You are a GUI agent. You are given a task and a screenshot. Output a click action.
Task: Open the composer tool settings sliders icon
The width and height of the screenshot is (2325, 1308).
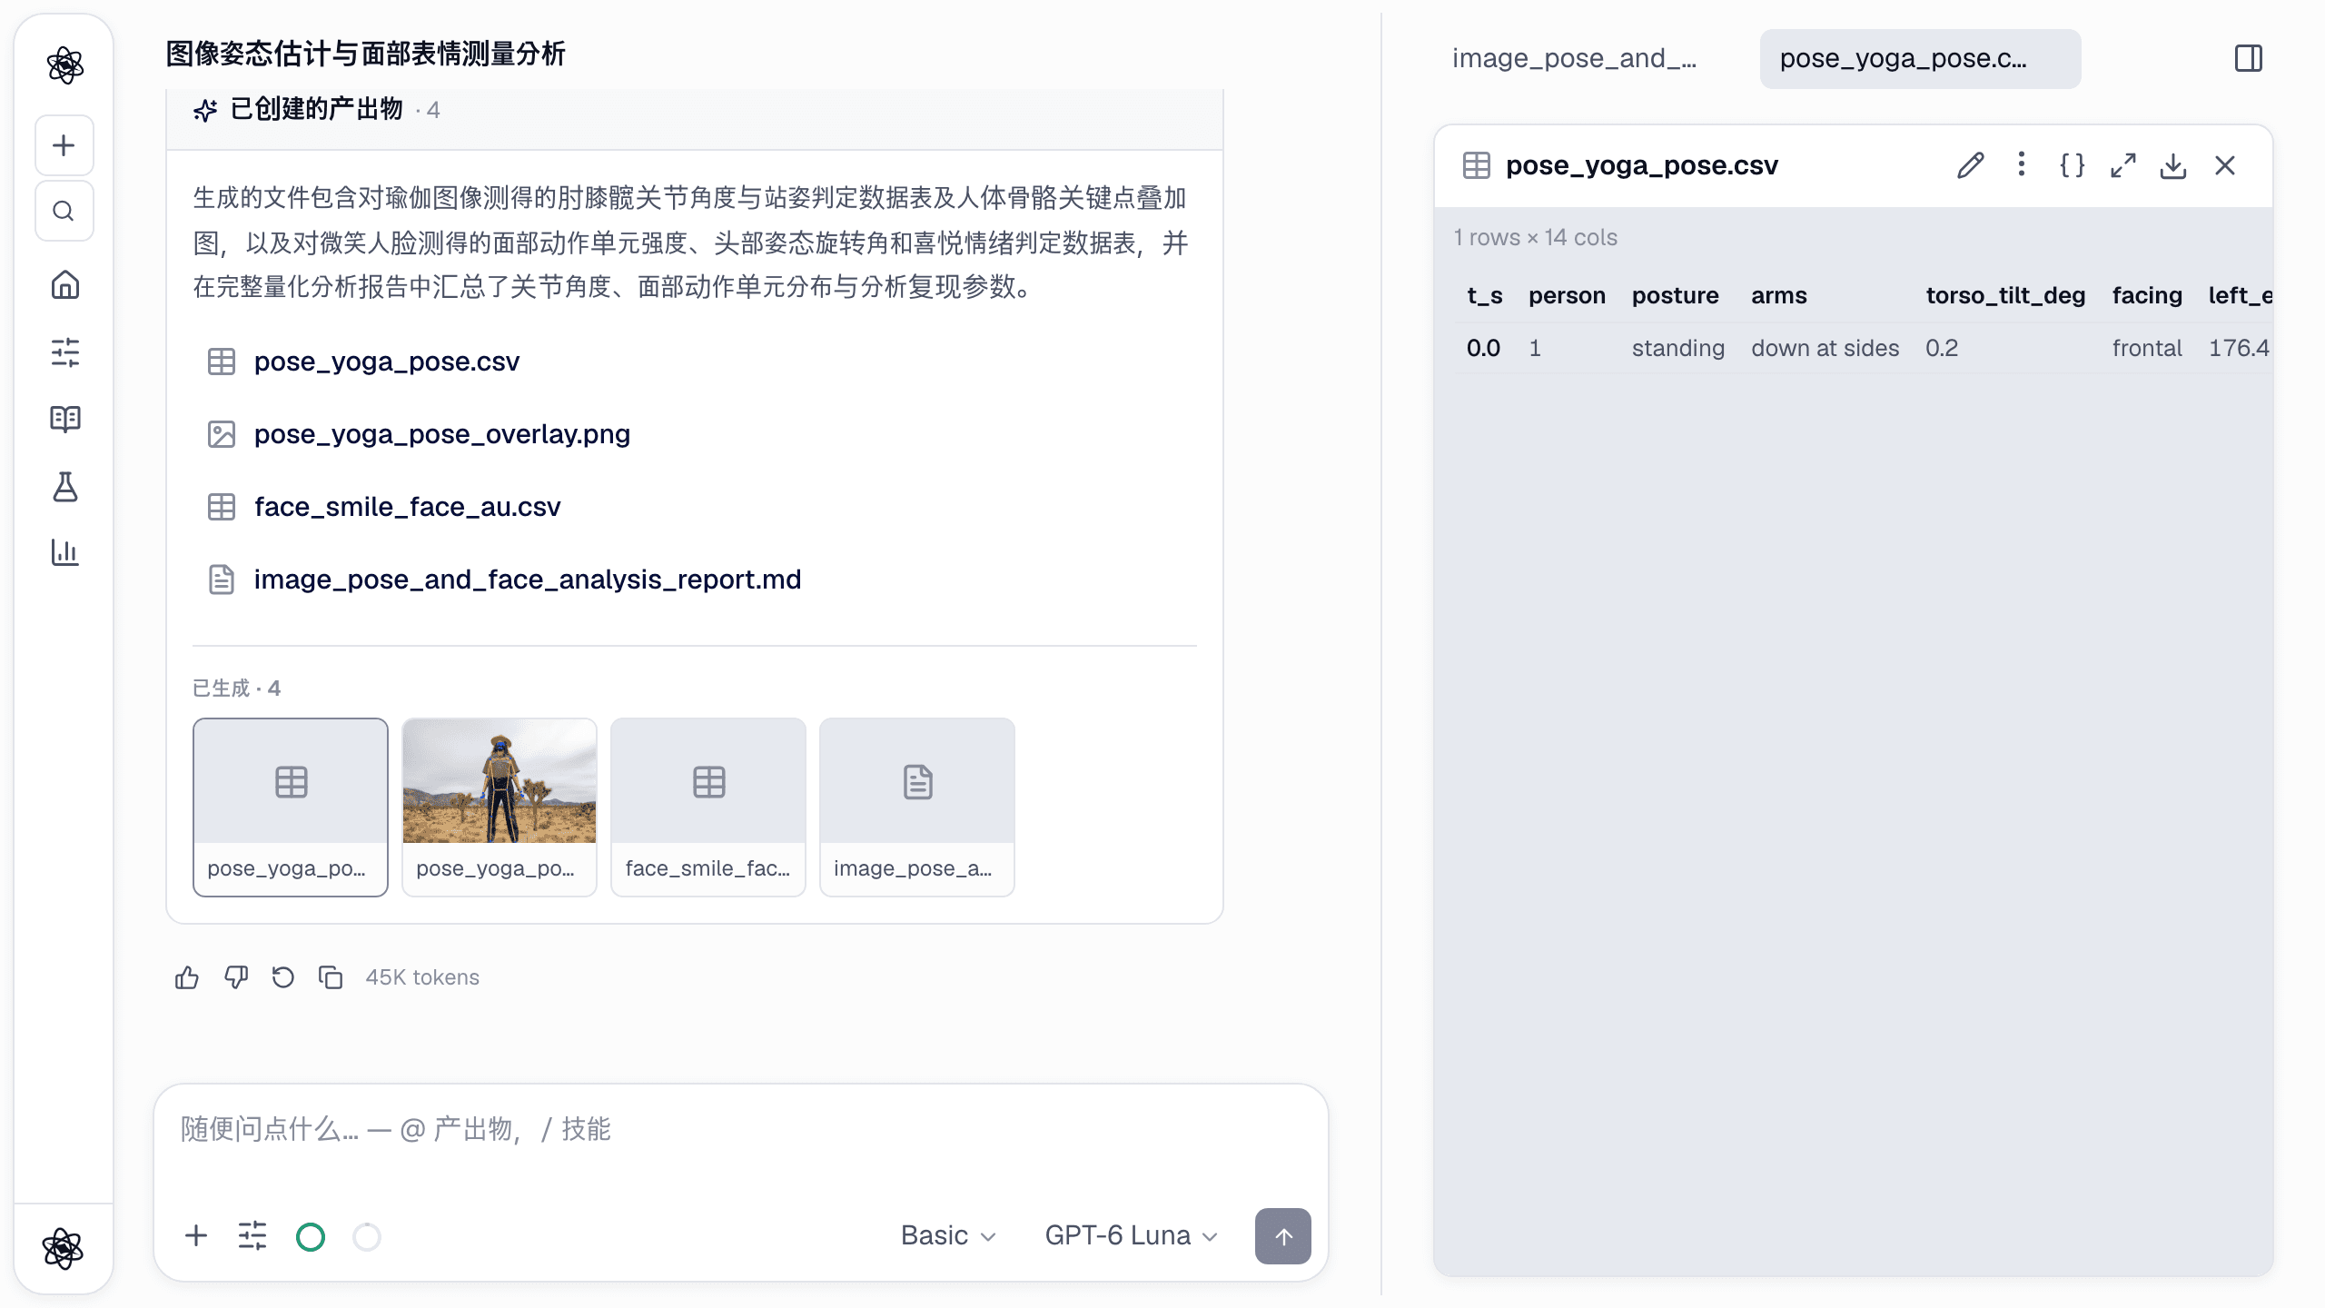pyautogui.click(x=252, y=1235)
